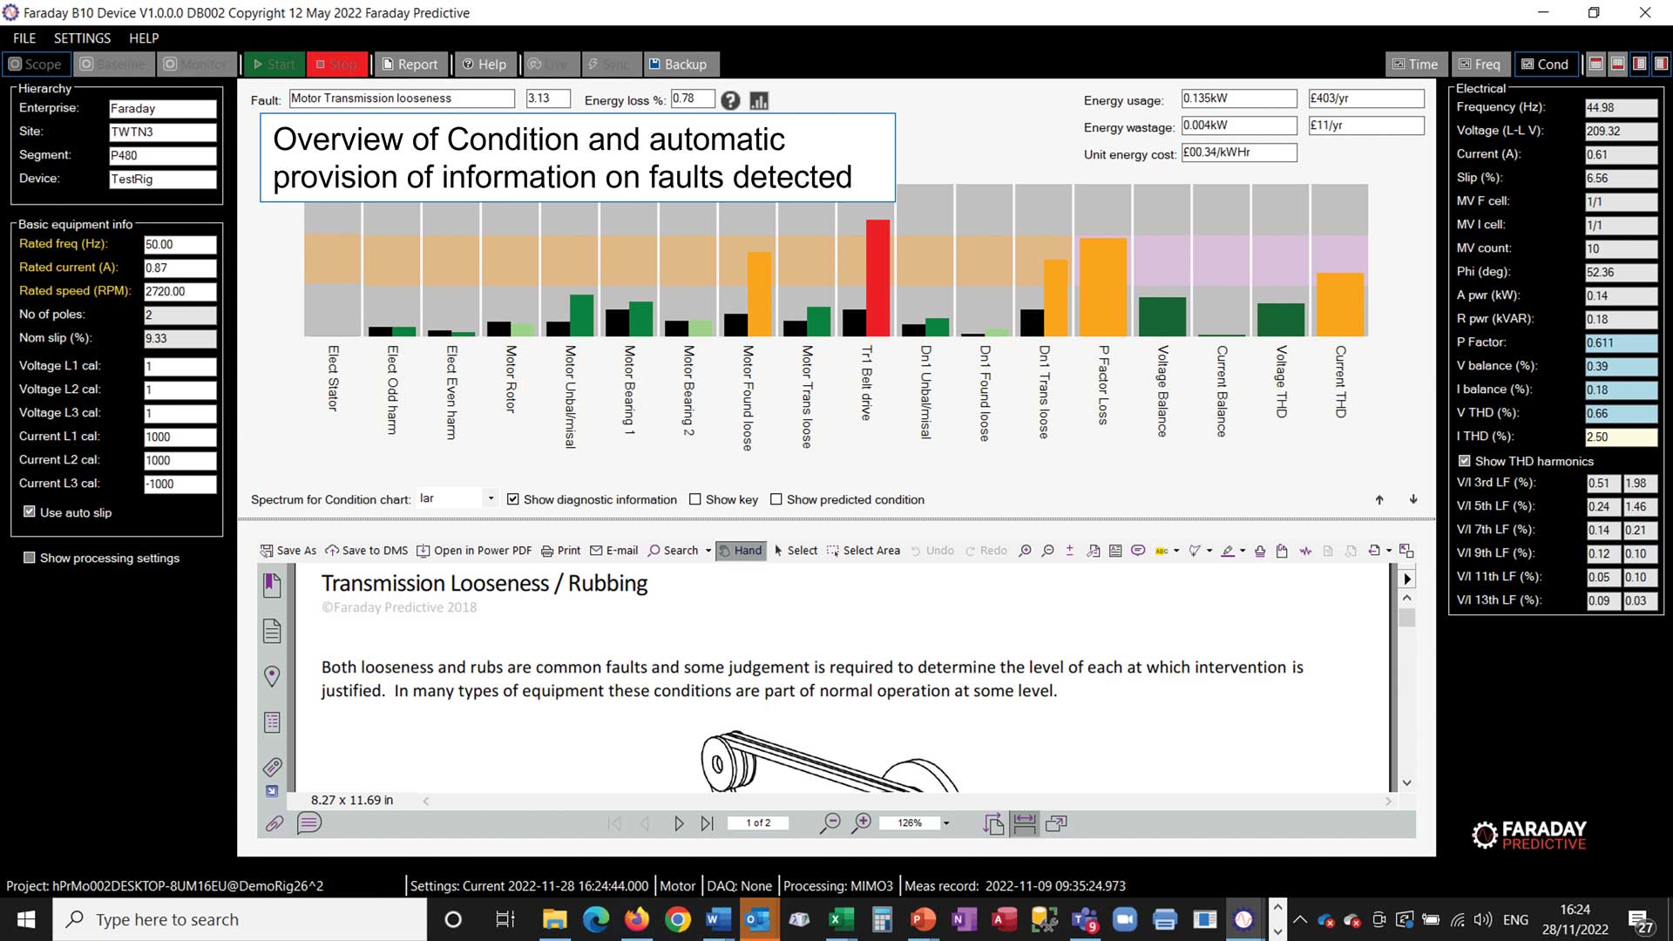The height and width of the screenshot is (941, 1673).
Task: Open the SETTINGS menu
Action: point(82,38)
